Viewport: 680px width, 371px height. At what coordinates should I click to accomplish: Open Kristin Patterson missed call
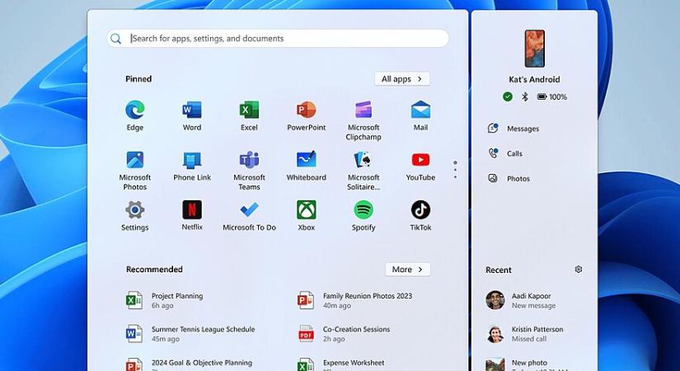click(524, 334)
